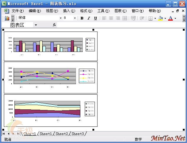Open the font size dropdown
187x143 pixels.
click(74, 18)
